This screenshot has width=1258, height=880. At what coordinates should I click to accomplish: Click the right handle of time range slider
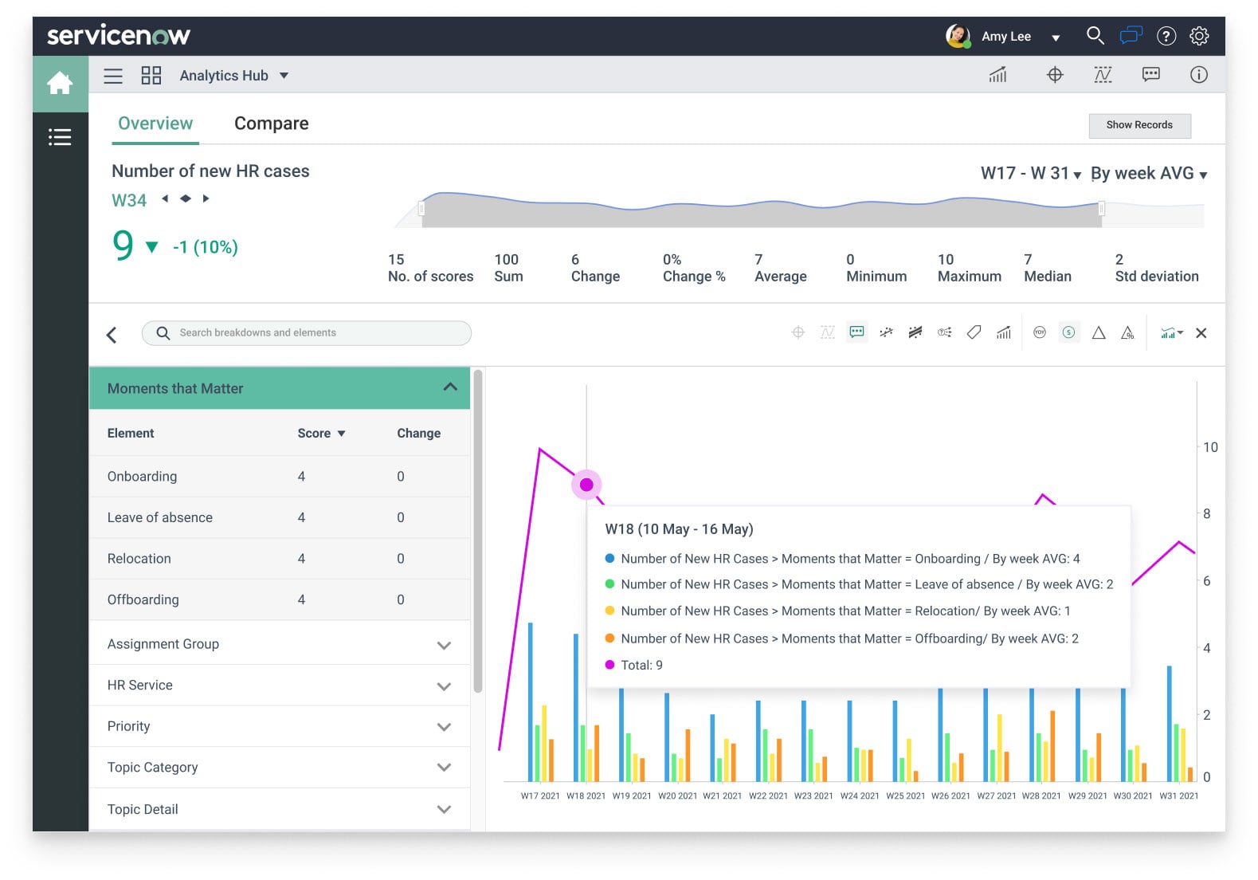click(1102, 209)
